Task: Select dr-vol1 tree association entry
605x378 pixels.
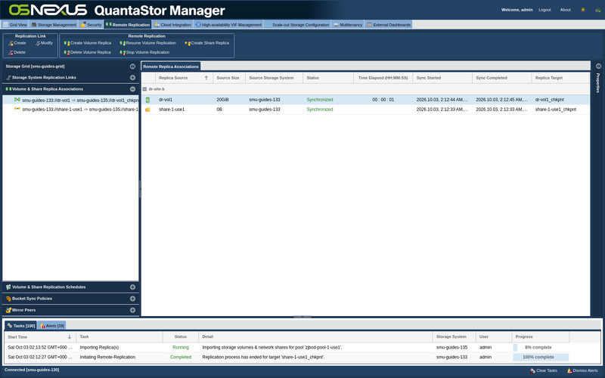Action: click(x=70, y=100)
